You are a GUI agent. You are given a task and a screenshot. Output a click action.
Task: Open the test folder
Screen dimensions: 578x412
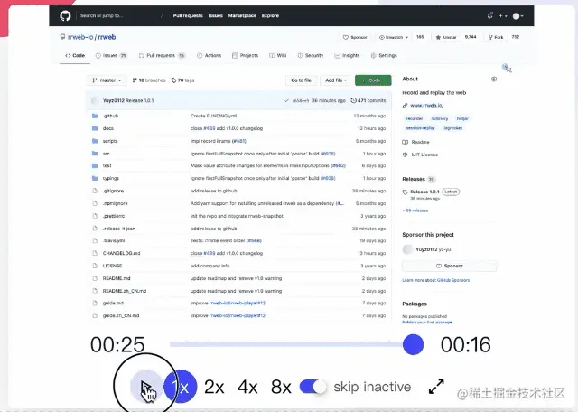(x=107, y=165)
